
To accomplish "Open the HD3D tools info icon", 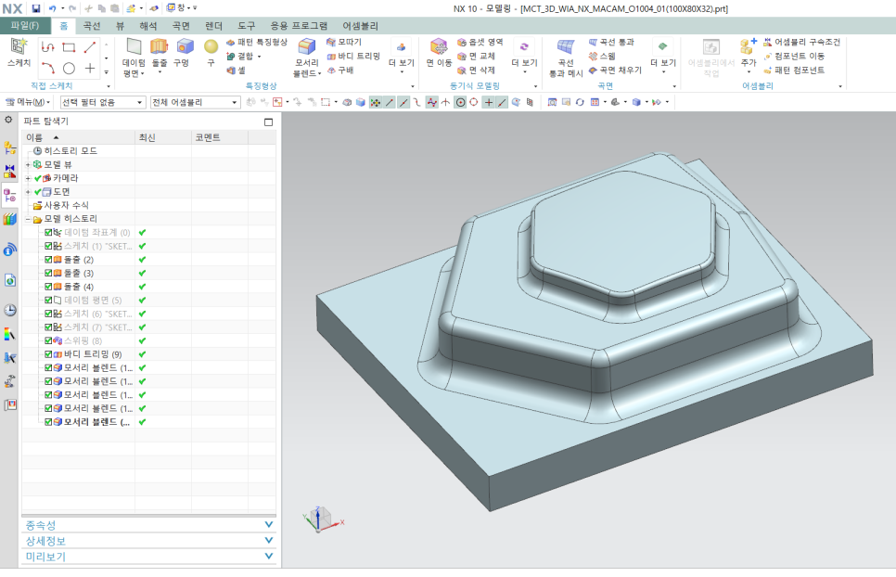I will pos(9,250).
